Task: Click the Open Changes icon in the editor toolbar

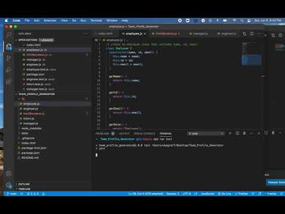Action: pyautogui.click(x=245, y=34)
